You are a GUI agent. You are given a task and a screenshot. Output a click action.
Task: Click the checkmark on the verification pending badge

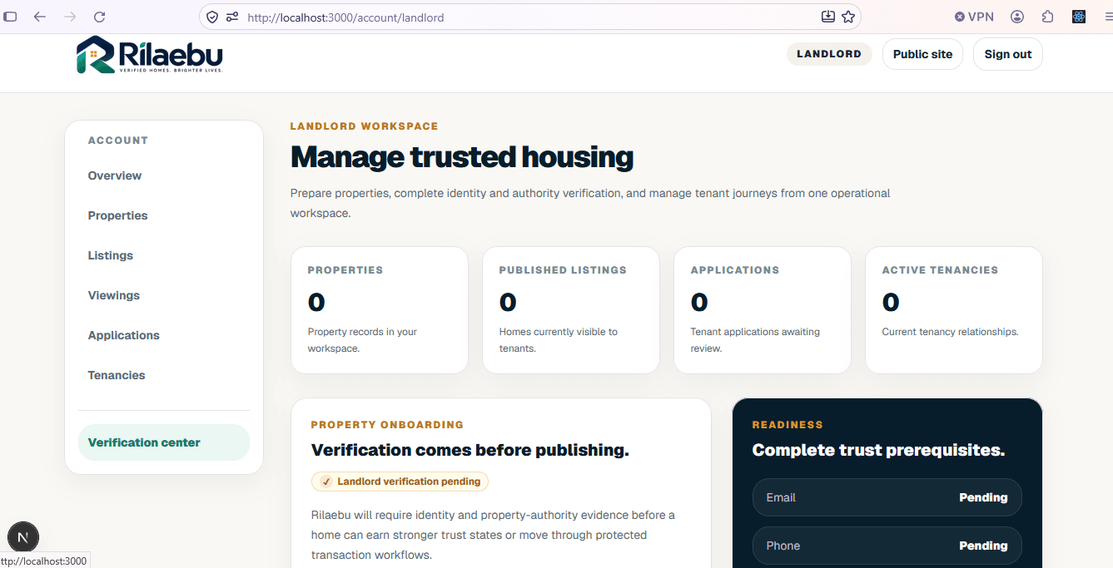(x=326, y=482)
